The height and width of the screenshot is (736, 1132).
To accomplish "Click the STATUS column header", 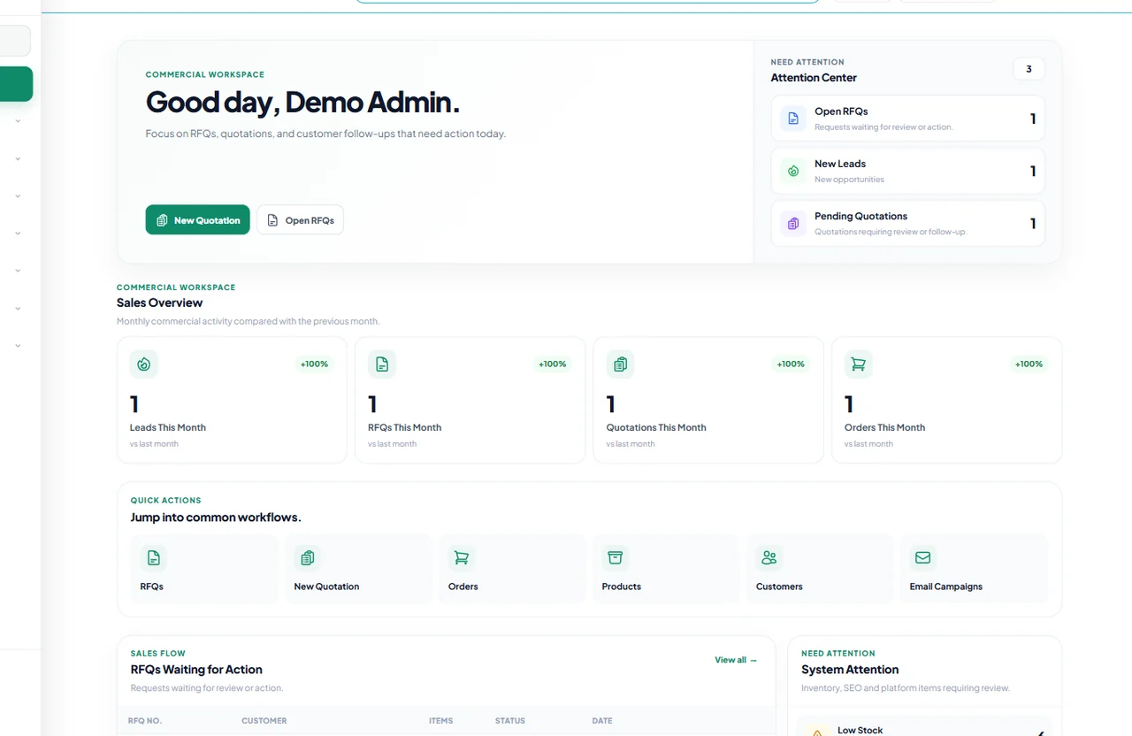I will (x=510, y=721).
